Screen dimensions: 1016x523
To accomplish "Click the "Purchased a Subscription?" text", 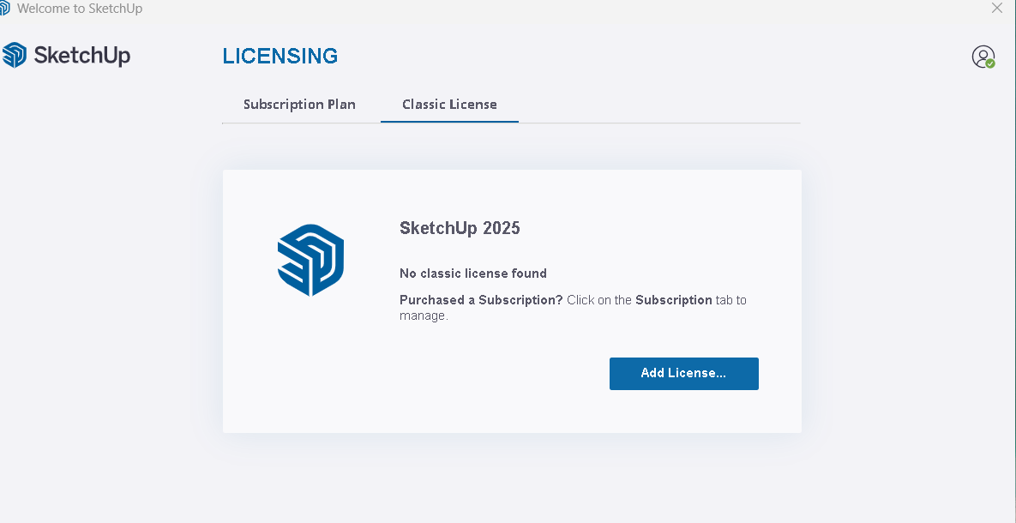I will [481, 300].
